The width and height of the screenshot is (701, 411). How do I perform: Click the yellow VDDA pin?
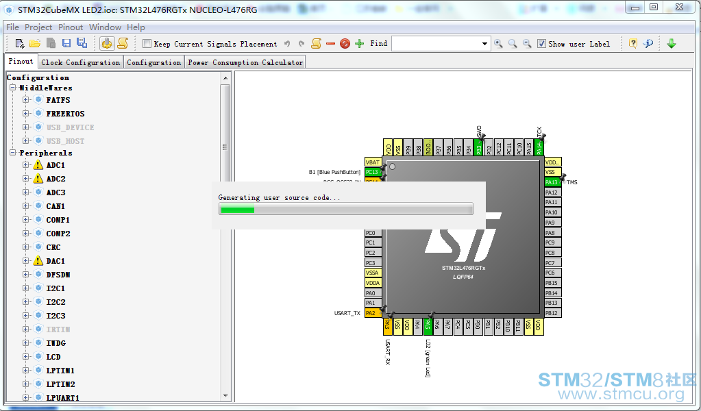(373, 283)
